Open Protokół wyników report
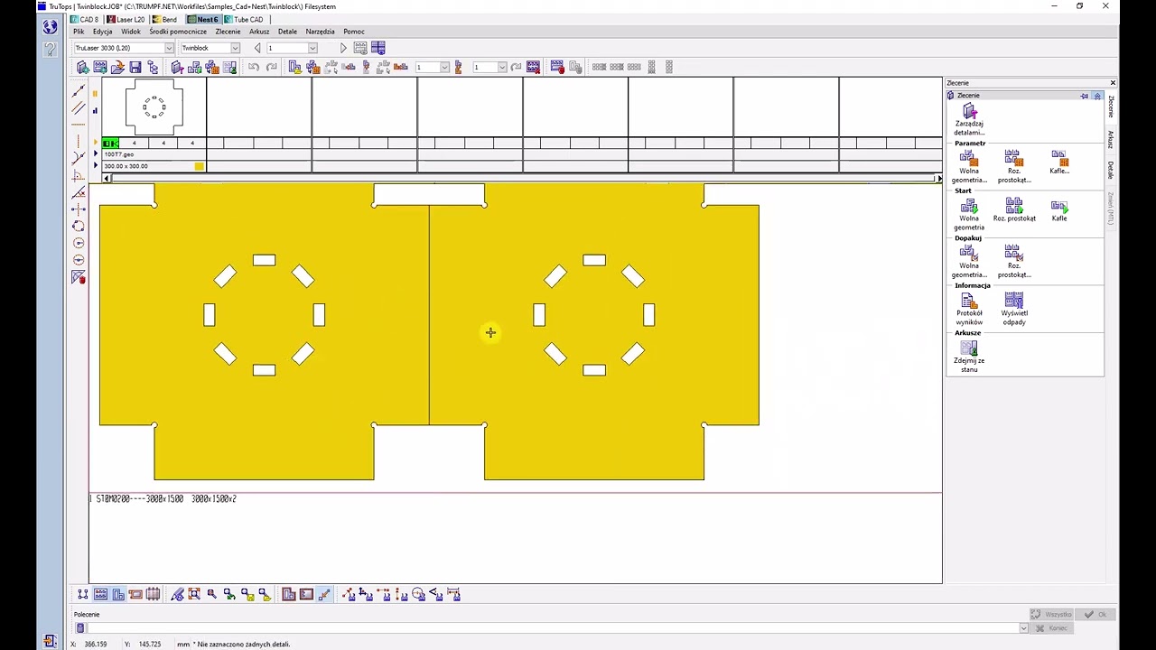This screenshot has width=1156, height=650. [969, 309]
